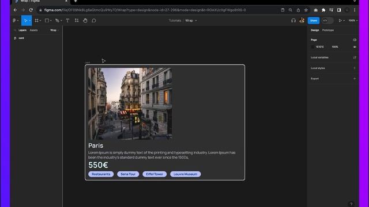Screen dimensions: 369x207
Task: Go forward in the browser
Action: (23, 10)
